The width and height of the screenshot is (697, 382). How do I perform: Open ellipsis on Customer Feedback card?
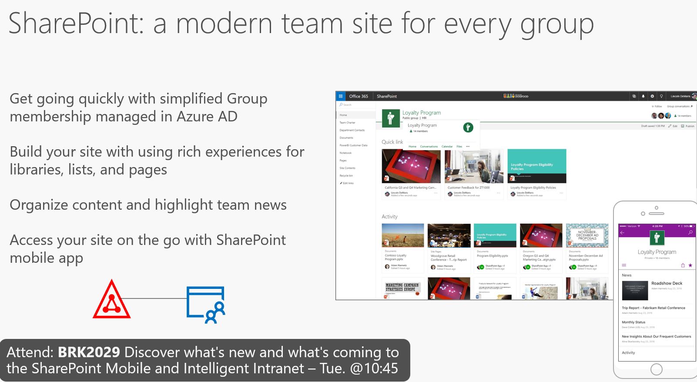tap(499, 193)
